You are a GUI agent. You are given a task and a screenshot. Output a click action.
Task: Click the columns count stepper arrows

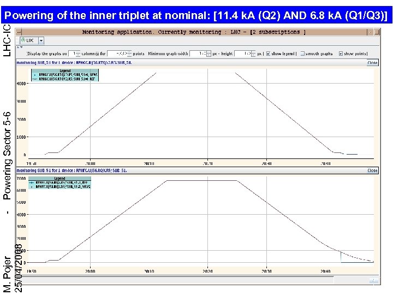coord(78,54)
